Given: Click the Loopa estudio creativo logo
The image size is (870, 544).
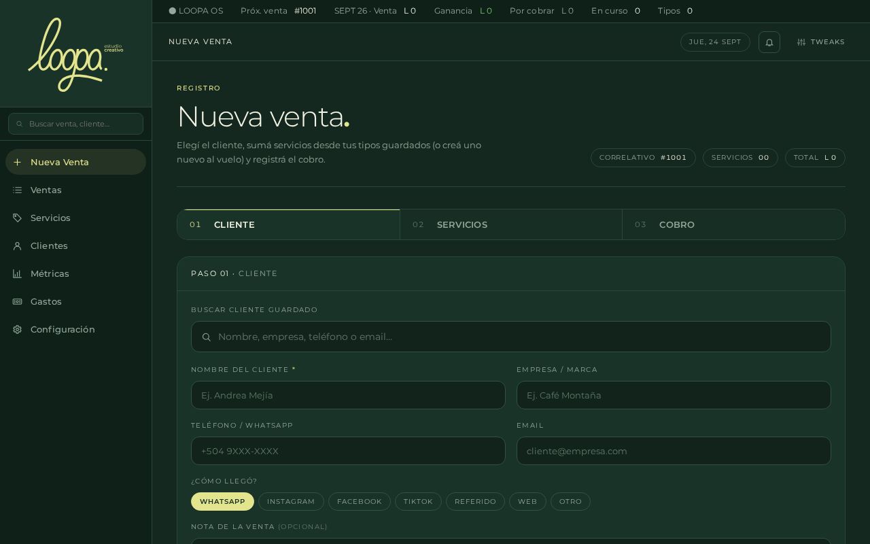Looking at the screenshot, I should pyautogui.click(x=75, y=54).
